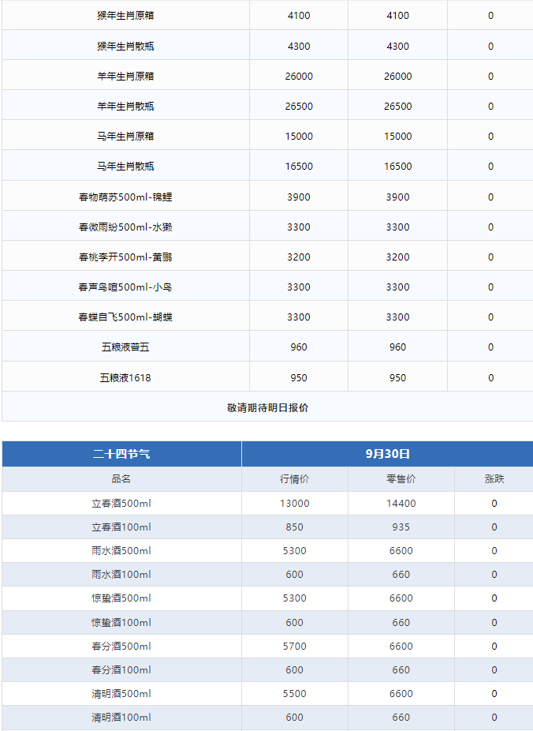Select the 春物萌苏500ml-锦鲤 item
The image size is (533, 731).
(x=125, y=197)
